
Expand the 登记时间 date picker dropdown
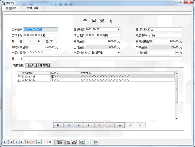(x=118, y=29)
